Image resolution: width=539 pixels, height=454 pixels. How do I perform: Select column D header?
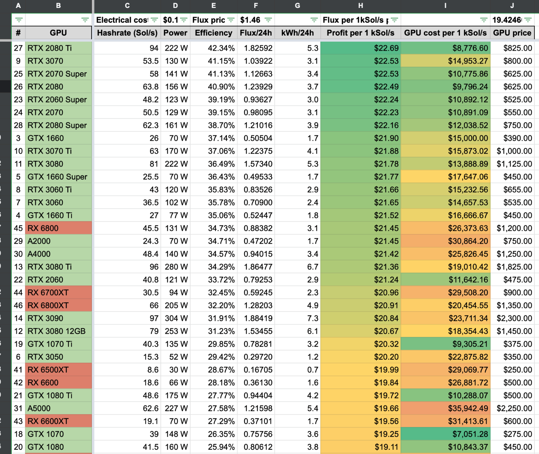176,6
